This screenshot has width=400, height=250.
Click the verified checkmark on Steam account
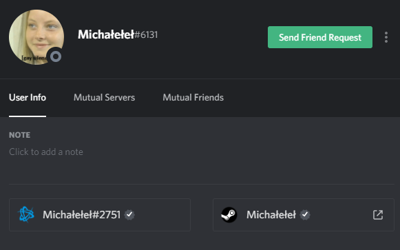[x=305, y=215]
